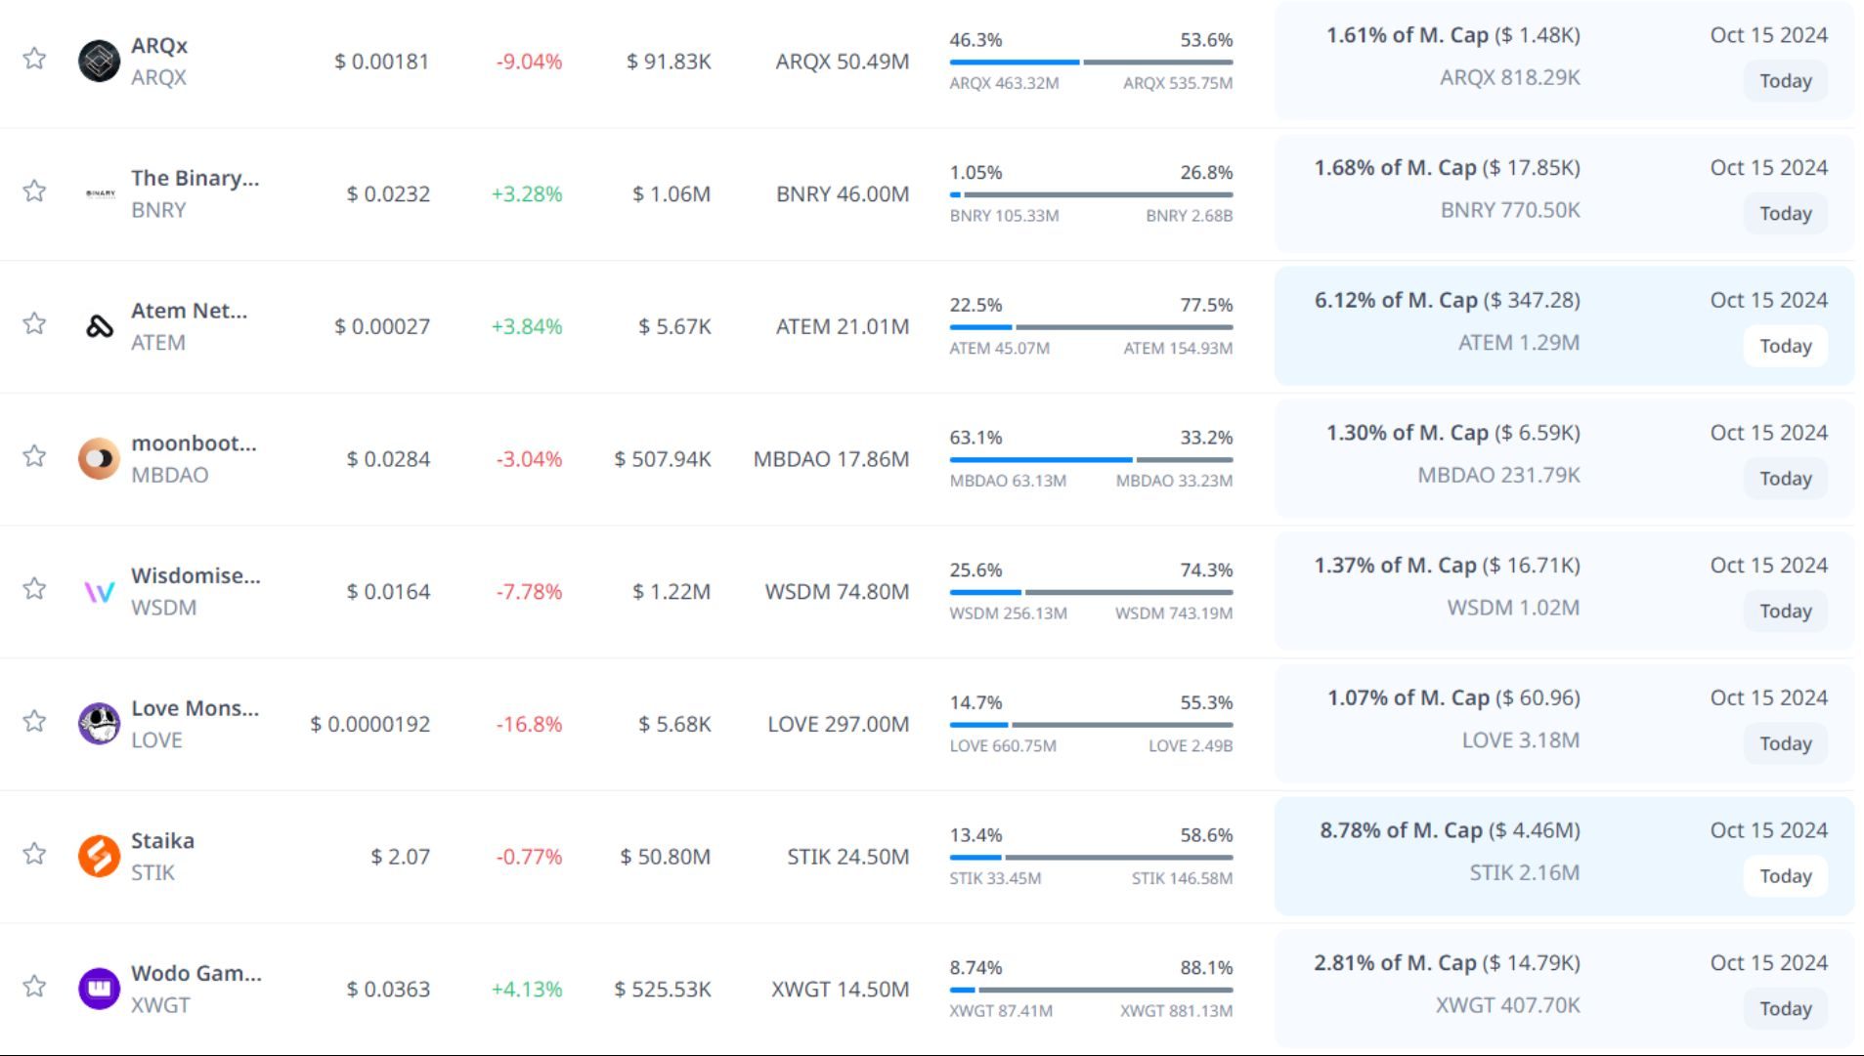Click Today badge in Staika row
Viewport: 1864px width, 1056px height.
1785,876
